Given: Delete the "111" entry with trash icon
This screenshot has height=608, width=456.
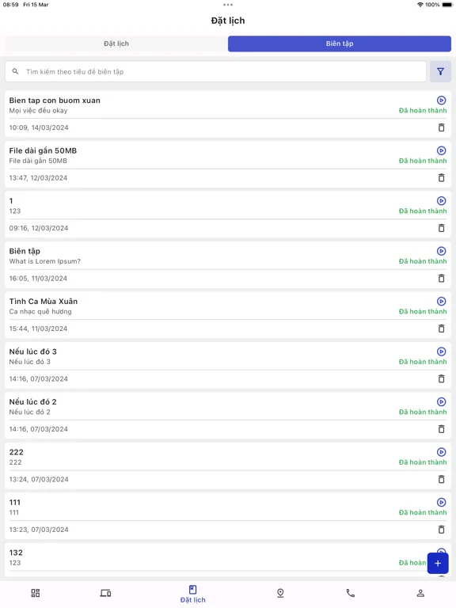Looking at the screenshot, I should pyautogui.click(x=441, y=530).
